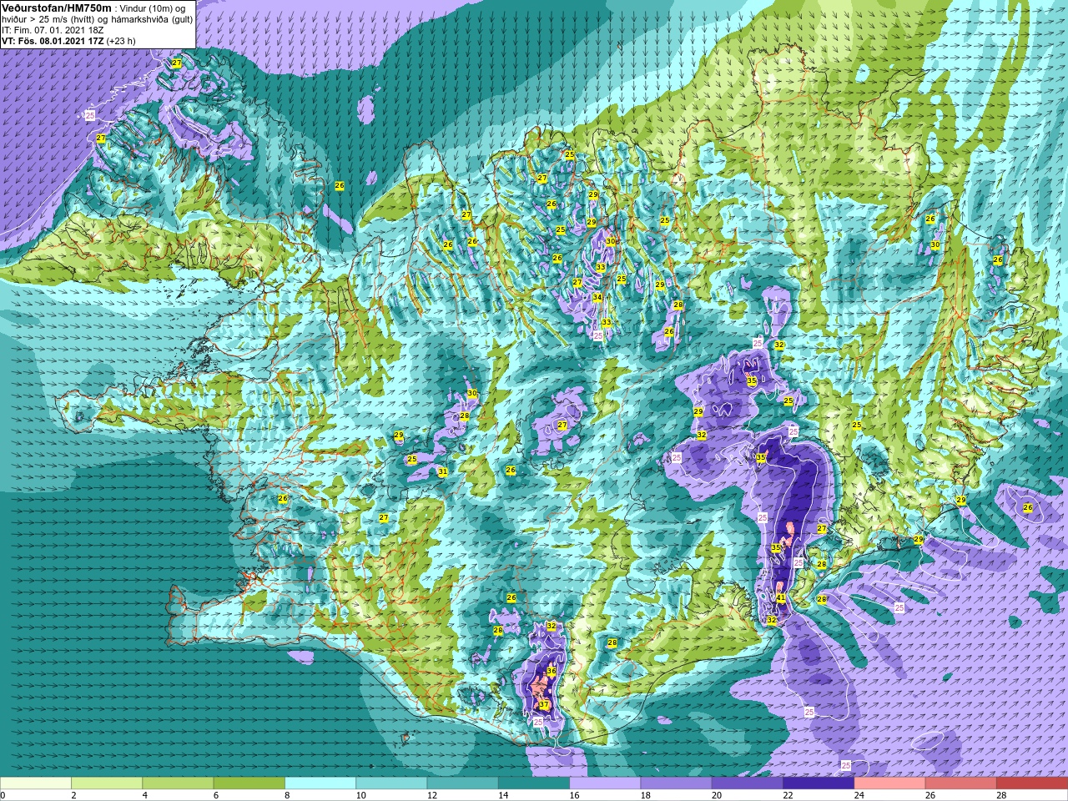Click the legend scale number 14
This screenshot has width=1068, height=801.
pyautogui.click(x=503, y=795)
